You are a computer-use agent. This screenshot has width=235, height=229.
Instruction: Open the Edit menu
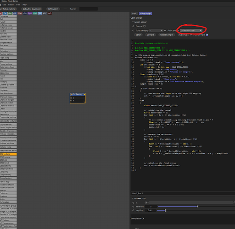[4, 5]
